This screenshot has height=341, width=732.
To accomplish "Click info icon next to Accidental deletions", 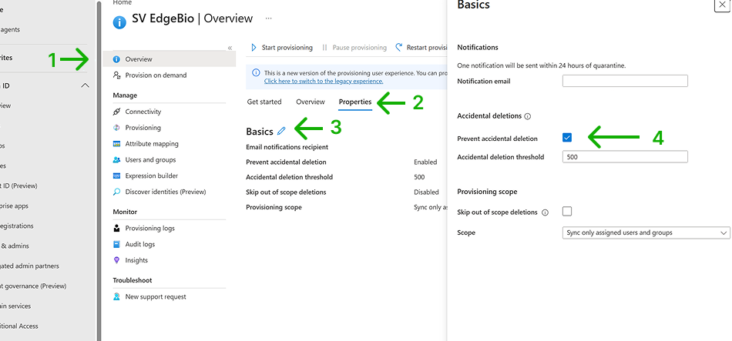I will pos(528,116).
